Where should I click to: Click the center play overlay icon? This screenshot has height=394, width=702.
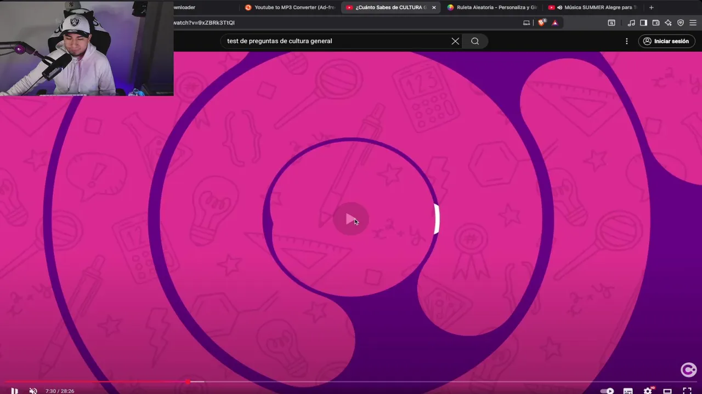(x=351, y=219)
